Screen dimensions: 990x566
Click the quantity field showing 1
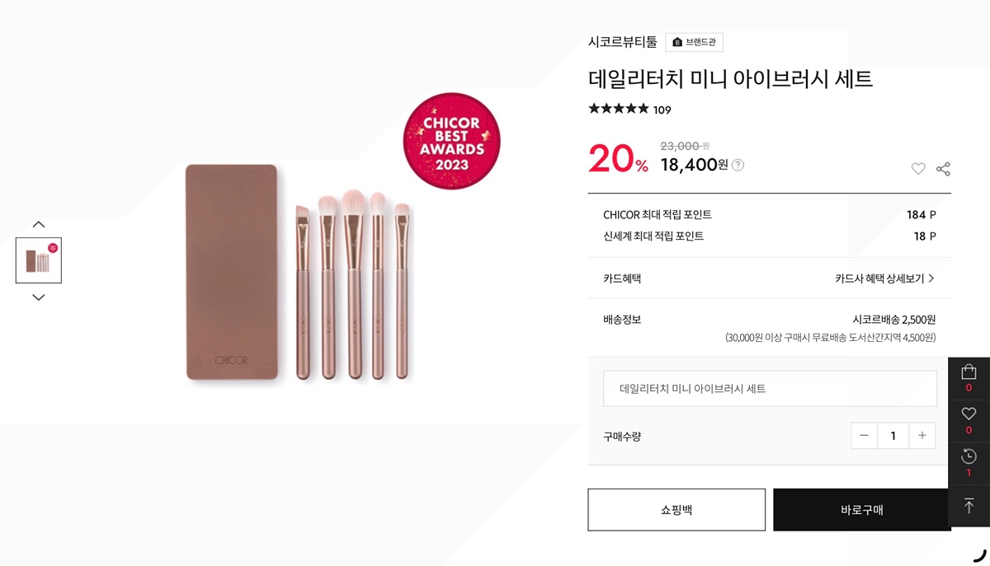pyautogui.click(x=893, y=436)
